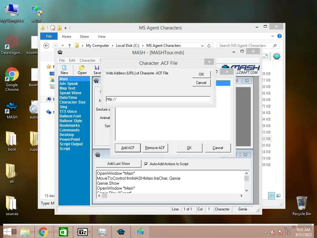Select Character Size in MASH sidebar

72,102
